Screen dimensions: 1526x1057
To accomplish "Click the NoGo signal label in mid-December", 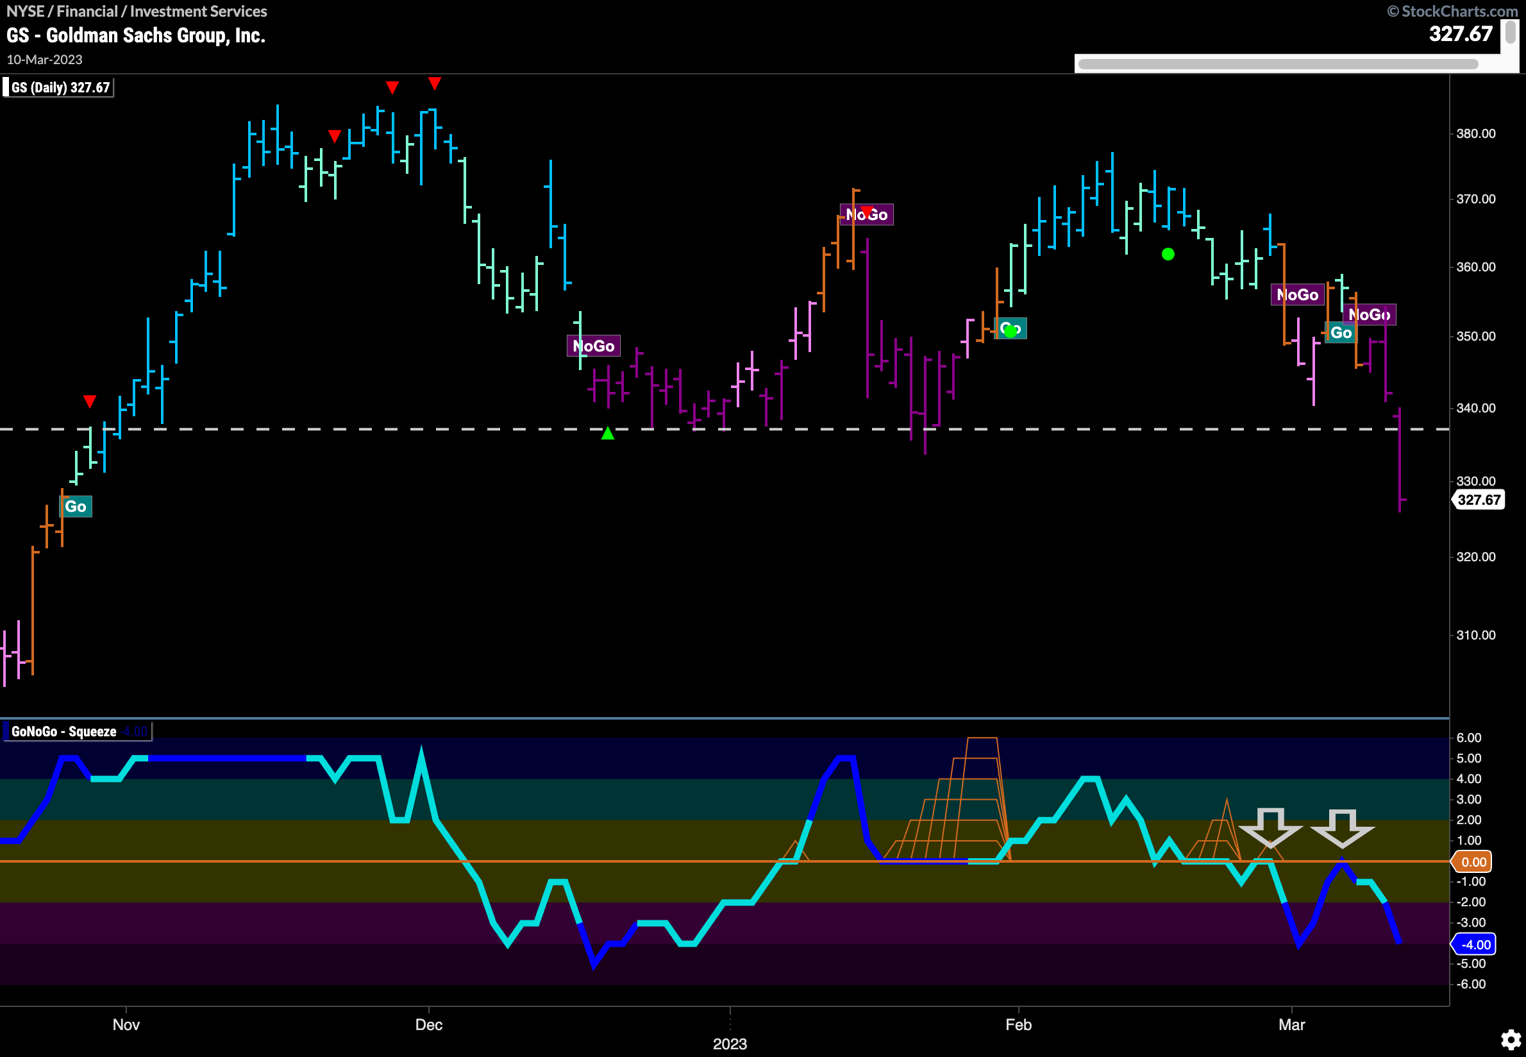I will coord(594,346).
